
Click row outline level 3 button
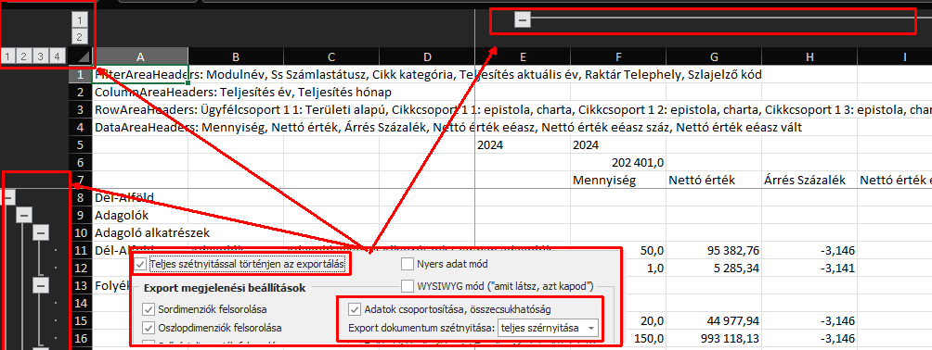(x=41, y=56)
